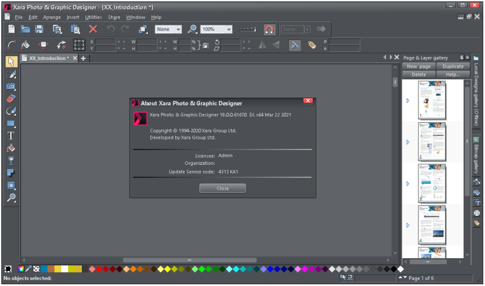The width and height of the screenshot is (485, 286).
Task: Select the page 2 thumbnail
Action: 432,141
